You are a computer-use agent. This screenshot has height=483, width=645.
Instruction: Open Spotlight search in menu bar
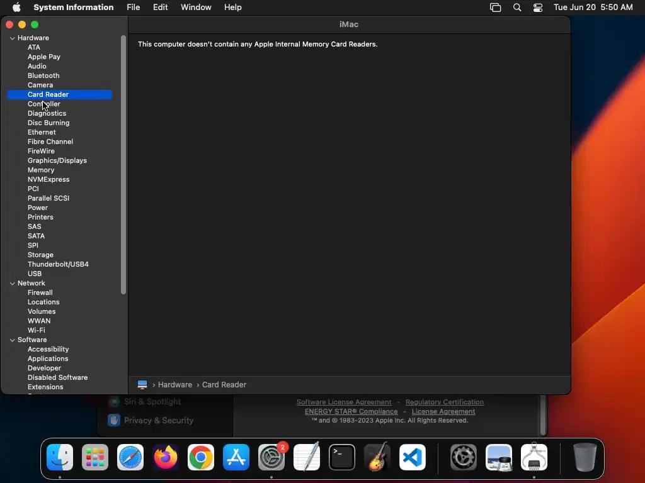pos(517,8)
